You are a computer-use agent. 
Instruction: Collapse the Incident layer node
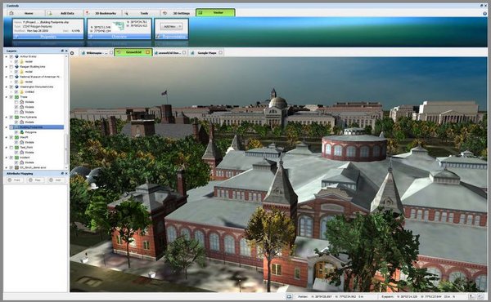tap(7, 158)
